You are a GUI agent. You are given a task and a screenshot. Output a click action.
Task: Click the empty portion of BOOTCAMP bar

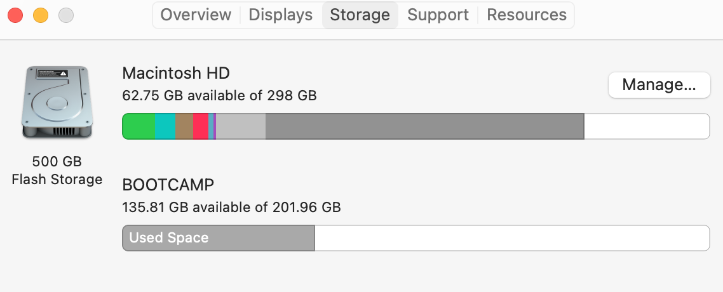pos(511,238)
